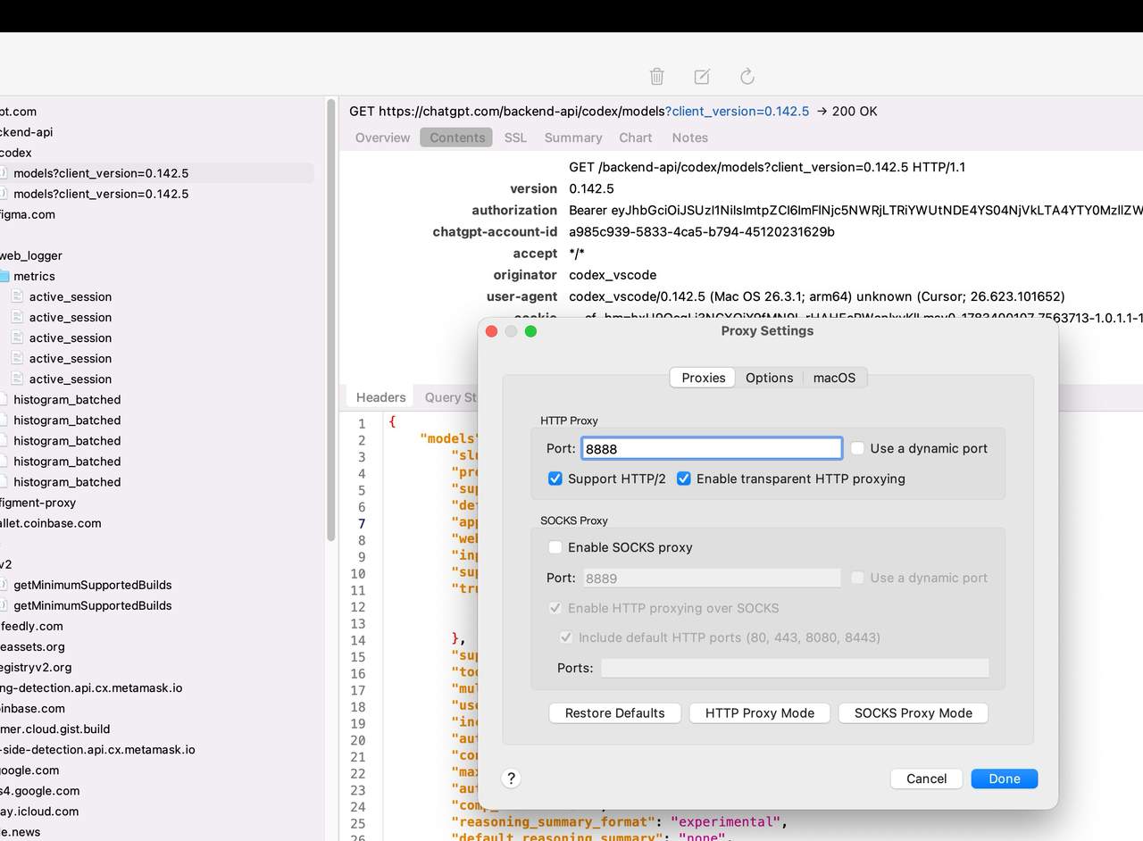Click the authorization header label
Viewport: 1143px width, 841px height.
(514, 211)
